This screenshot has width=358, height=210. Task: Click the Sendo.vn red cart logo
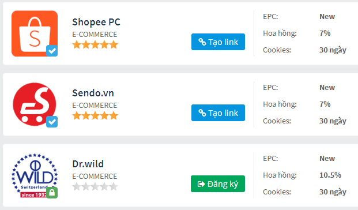coord(35,104)
